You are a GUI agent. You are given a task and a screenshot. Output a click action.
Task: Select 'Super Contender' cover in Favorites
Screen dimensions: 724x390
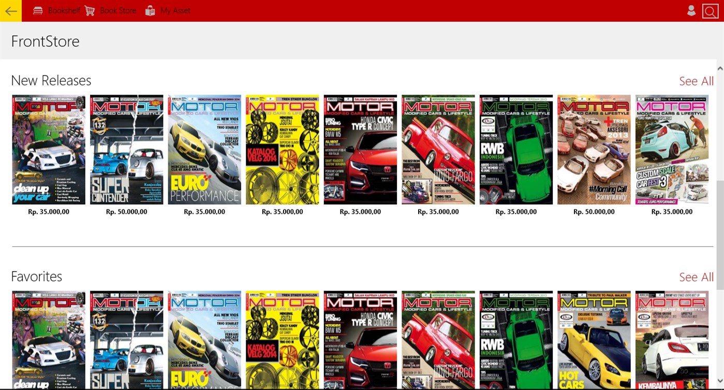[127, 340]
